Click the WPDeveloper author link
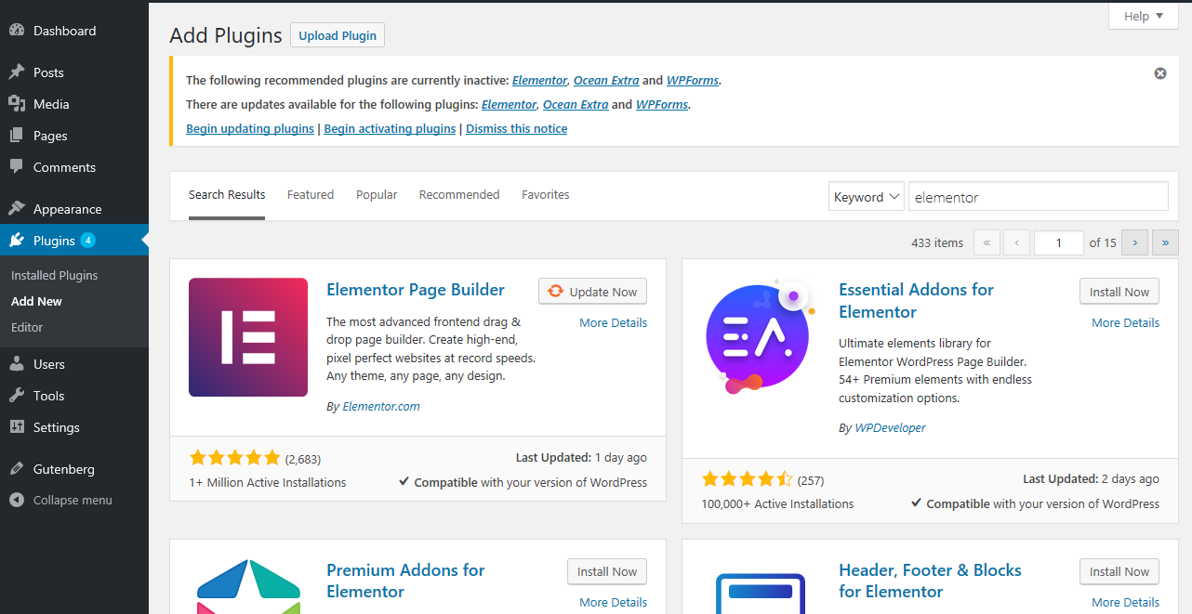This screenshot has height=614, width=1192. click(x=890, y=427)
